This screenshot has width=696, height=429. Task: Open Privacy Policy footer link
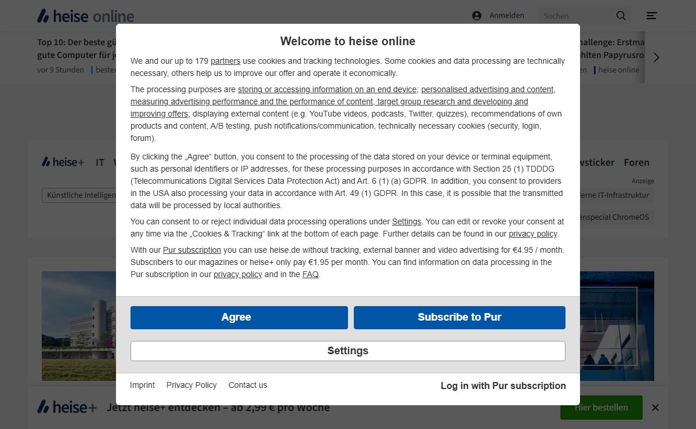tap(191, 385)
